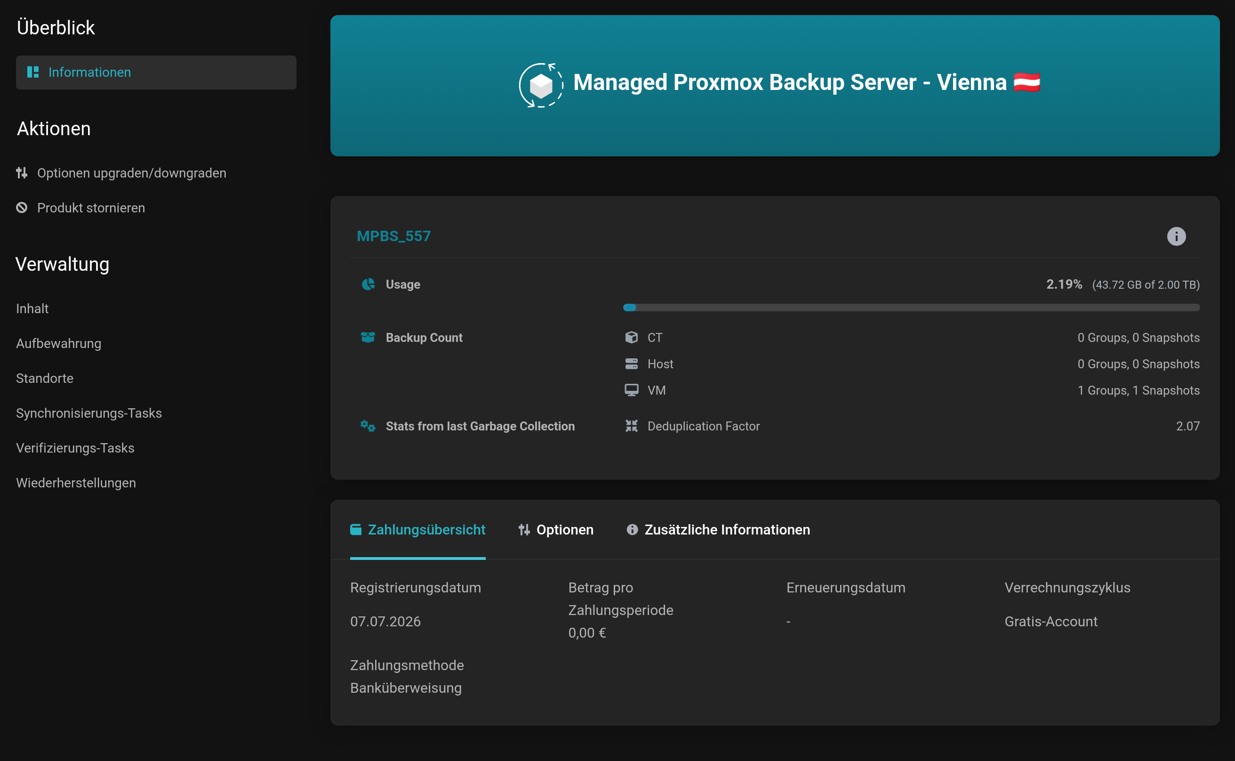
Task: Go to Aufbewahrung
Action: click(58, 343)
